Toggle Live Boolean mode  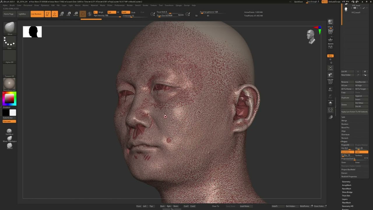[x=37, y=14]
